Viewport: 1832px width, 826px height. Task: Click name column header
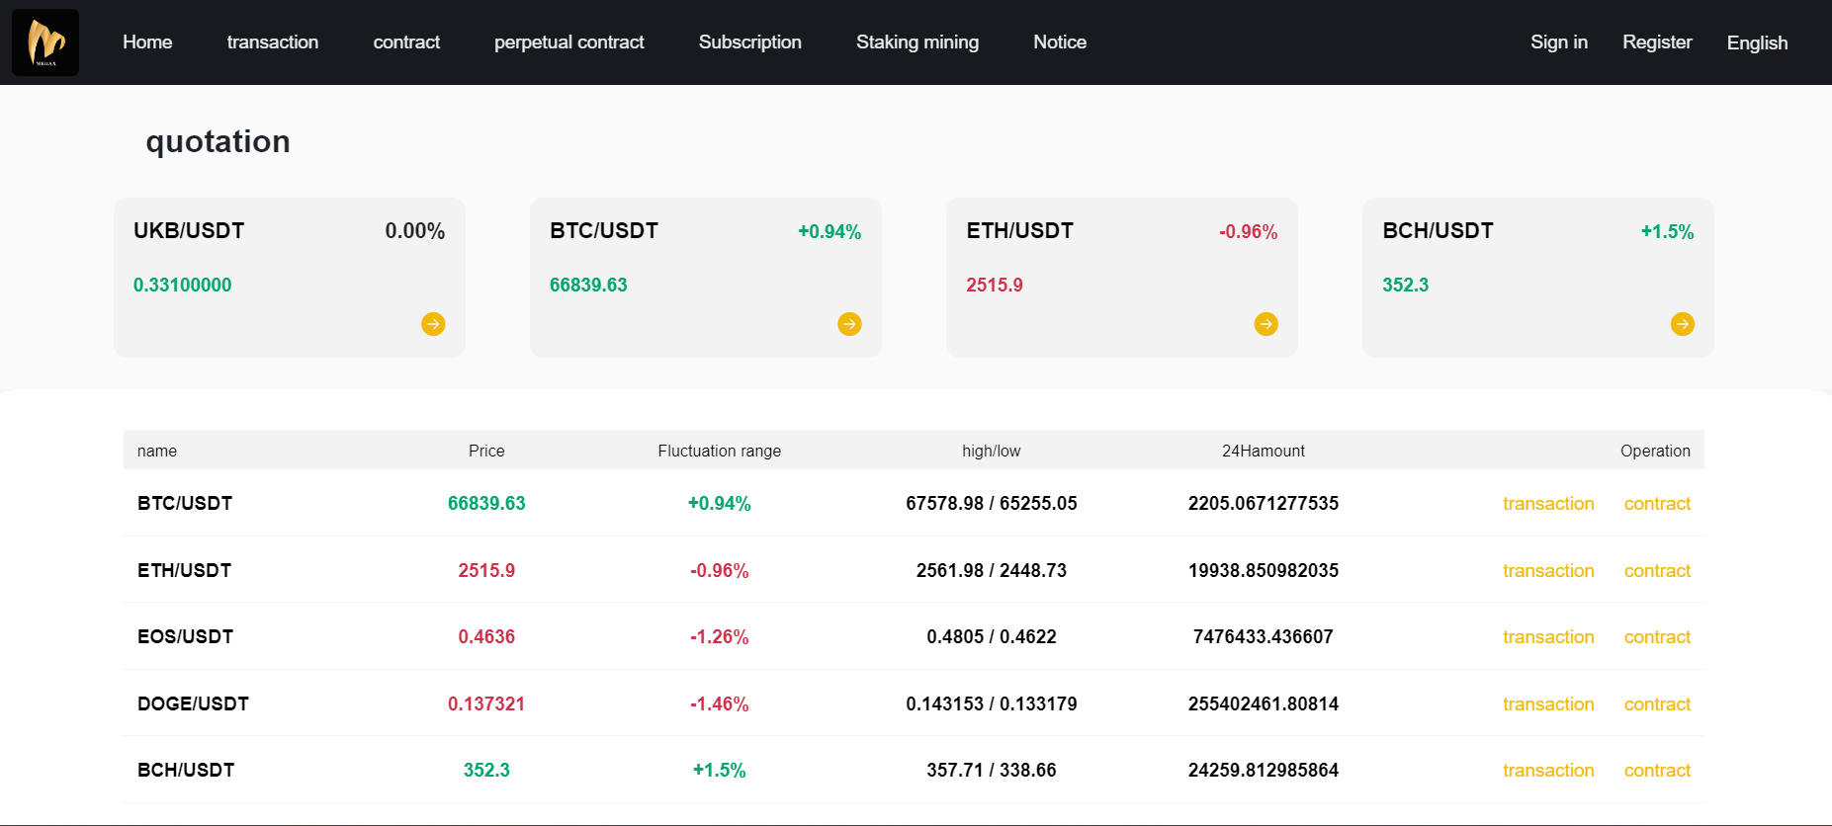(x=157, y=451)
